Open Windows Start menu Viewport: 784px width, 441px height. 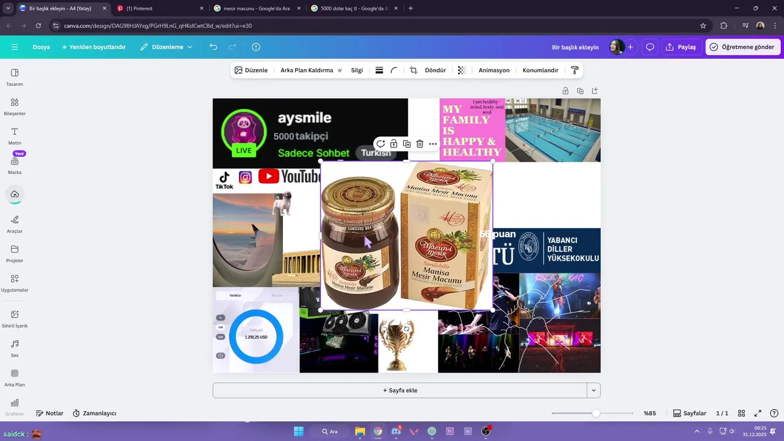(x=298, y=431)
